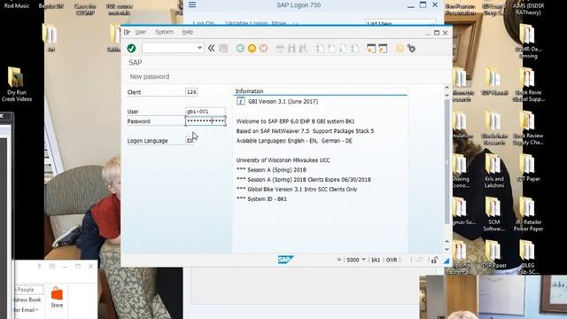Click the 'OVR' insert mode status text
The height and width of the screenshot is (319, 567).
[x=392, y=260]
